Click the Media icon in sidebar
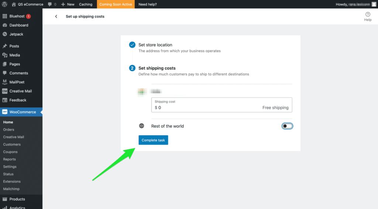 pos(4,55)
